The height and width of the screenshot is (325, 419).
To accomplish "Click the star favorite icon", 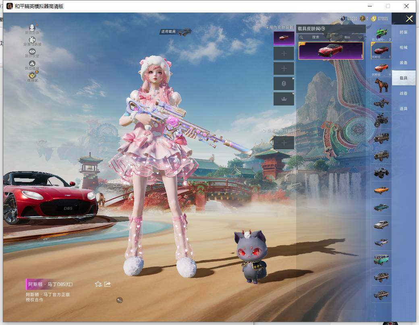I will point(98,284).
